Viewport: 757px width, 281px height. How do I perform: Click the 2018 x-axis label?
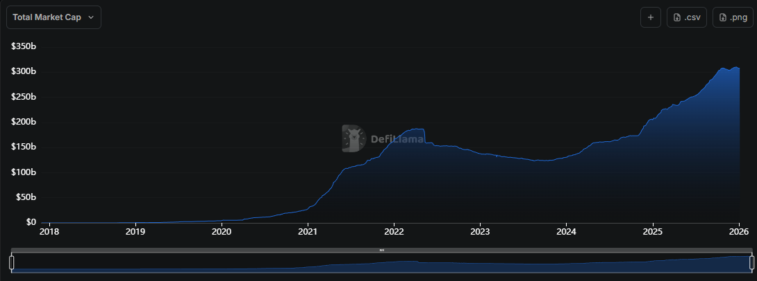tap(49, 232)
